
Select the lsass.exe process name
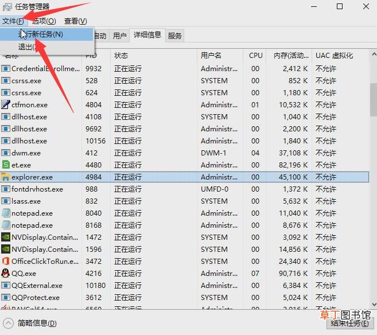coord(26,201)
